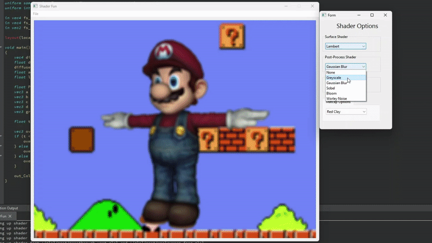Open the File menu in Shader Fun

36,14
